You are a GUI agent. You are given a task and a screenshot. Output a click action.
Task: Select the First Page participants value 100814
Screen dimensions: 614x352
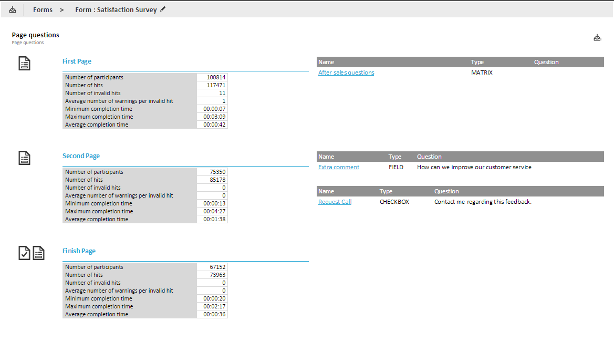tap(216, 77)
